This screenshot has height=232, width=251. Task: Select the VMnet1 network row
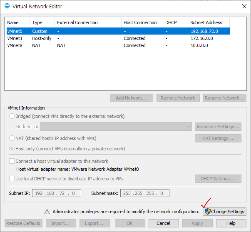pyautogui.click(x=118, y=38)
